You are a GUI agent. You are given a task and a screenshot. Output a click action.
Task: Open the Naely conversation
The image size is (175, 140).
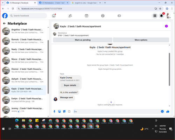(x=24, y=51)
